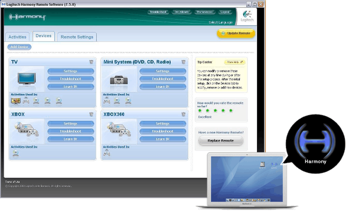Open the Terms of Use link
Image resolution: width=347 pixels, height=223 pixels.
pyautogui.click(x=12, y=182)
